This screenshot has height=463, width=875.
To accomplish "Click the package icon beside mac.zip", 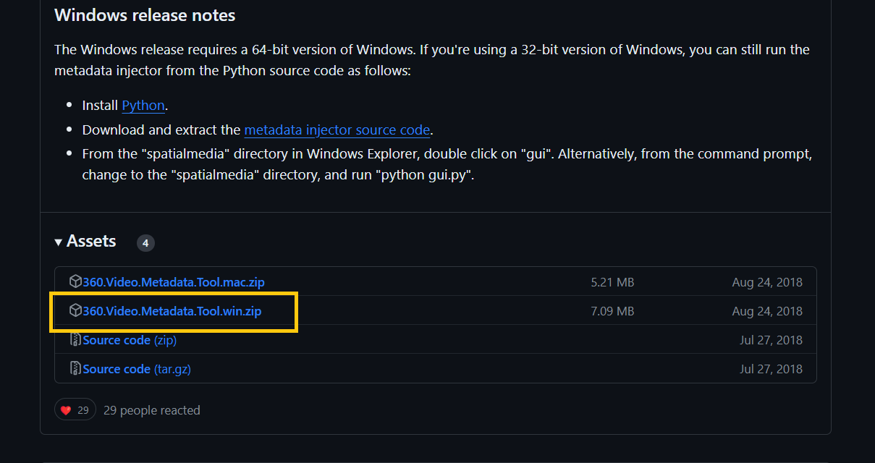I will (75, 281).
